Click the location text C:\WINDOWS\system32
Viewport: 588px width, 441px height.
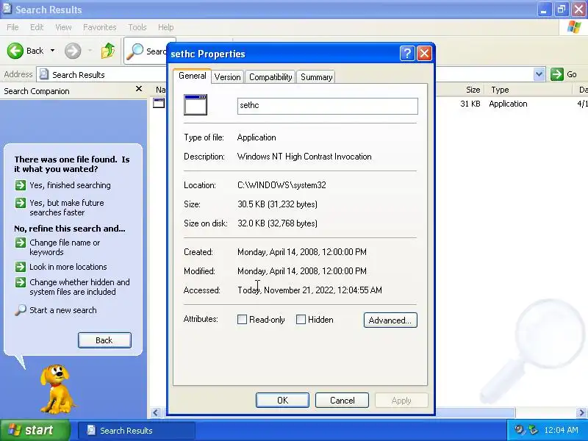click(282, 185)
